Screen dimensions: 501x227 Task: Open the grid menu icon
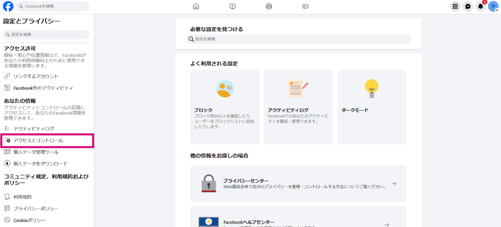pyautogui.click(x=455, y=6)
